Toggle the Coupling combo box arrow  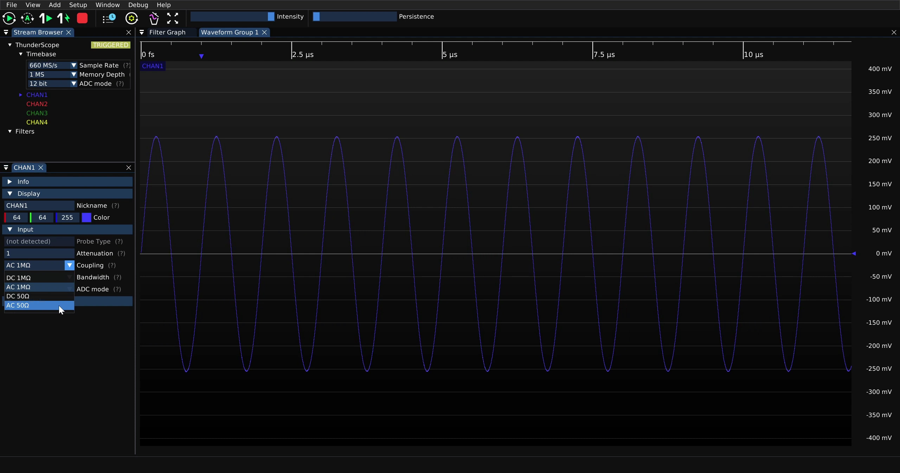(70, 265)
